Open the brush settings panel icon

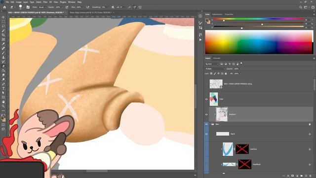tap(28, 7)
